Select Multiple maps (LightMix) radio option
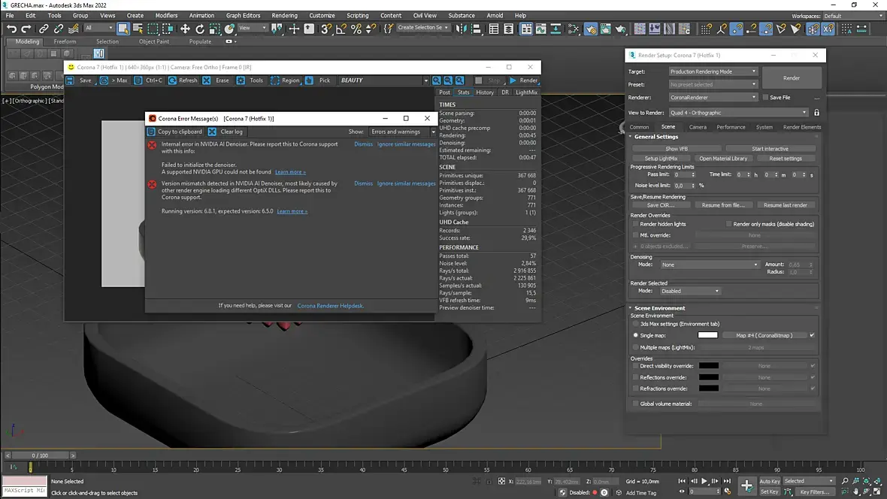Screen dimensions: 887x499 click(636, 347)
